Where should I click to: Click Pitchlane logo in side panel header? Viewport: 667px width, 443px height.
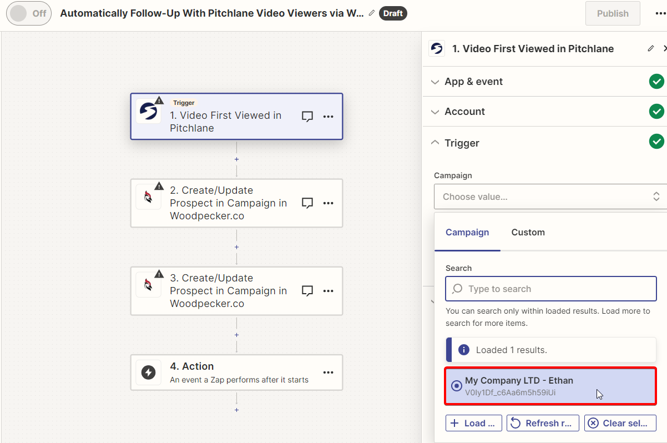[437, 48]
